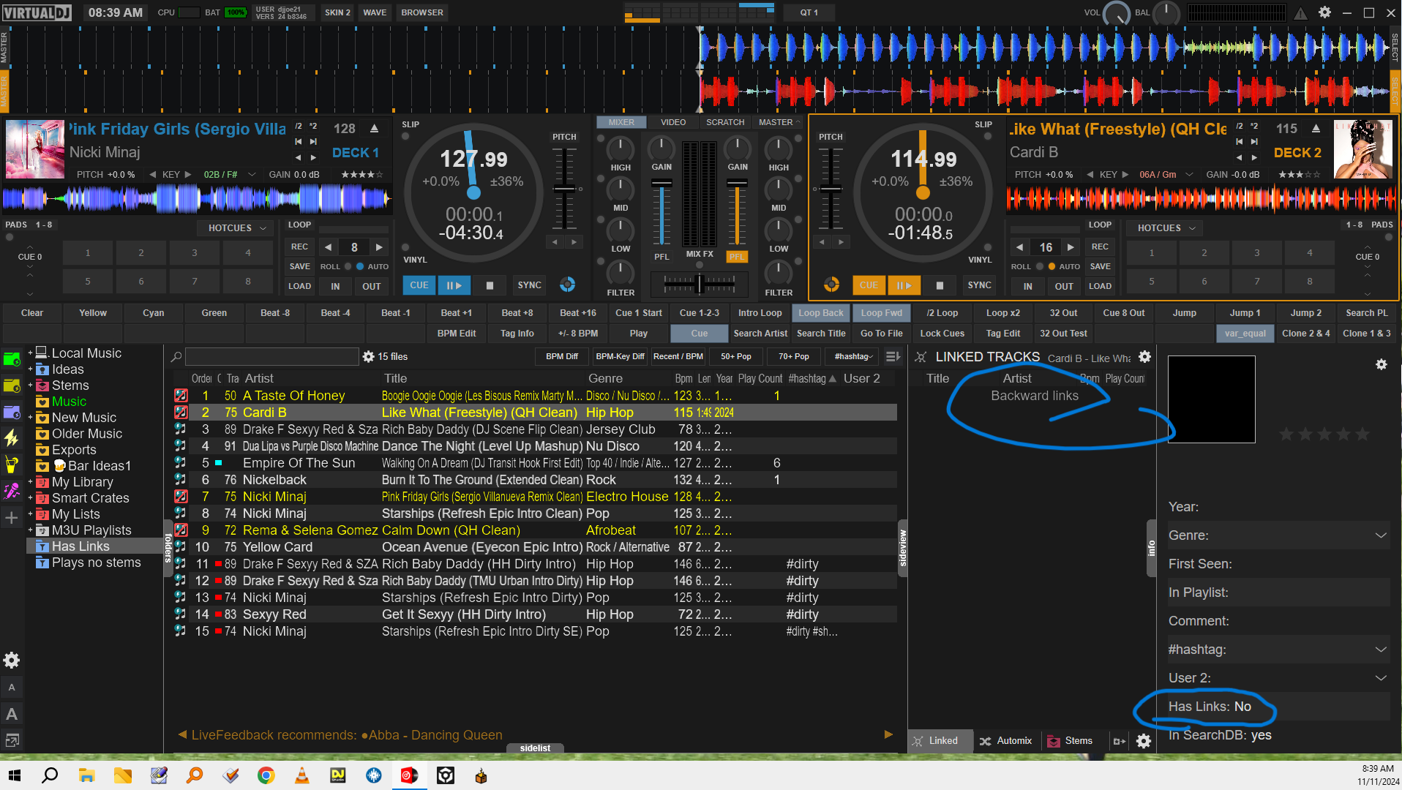
Task: Switch to VIDEO mixer tab
Action: click(x=673, y=122)
